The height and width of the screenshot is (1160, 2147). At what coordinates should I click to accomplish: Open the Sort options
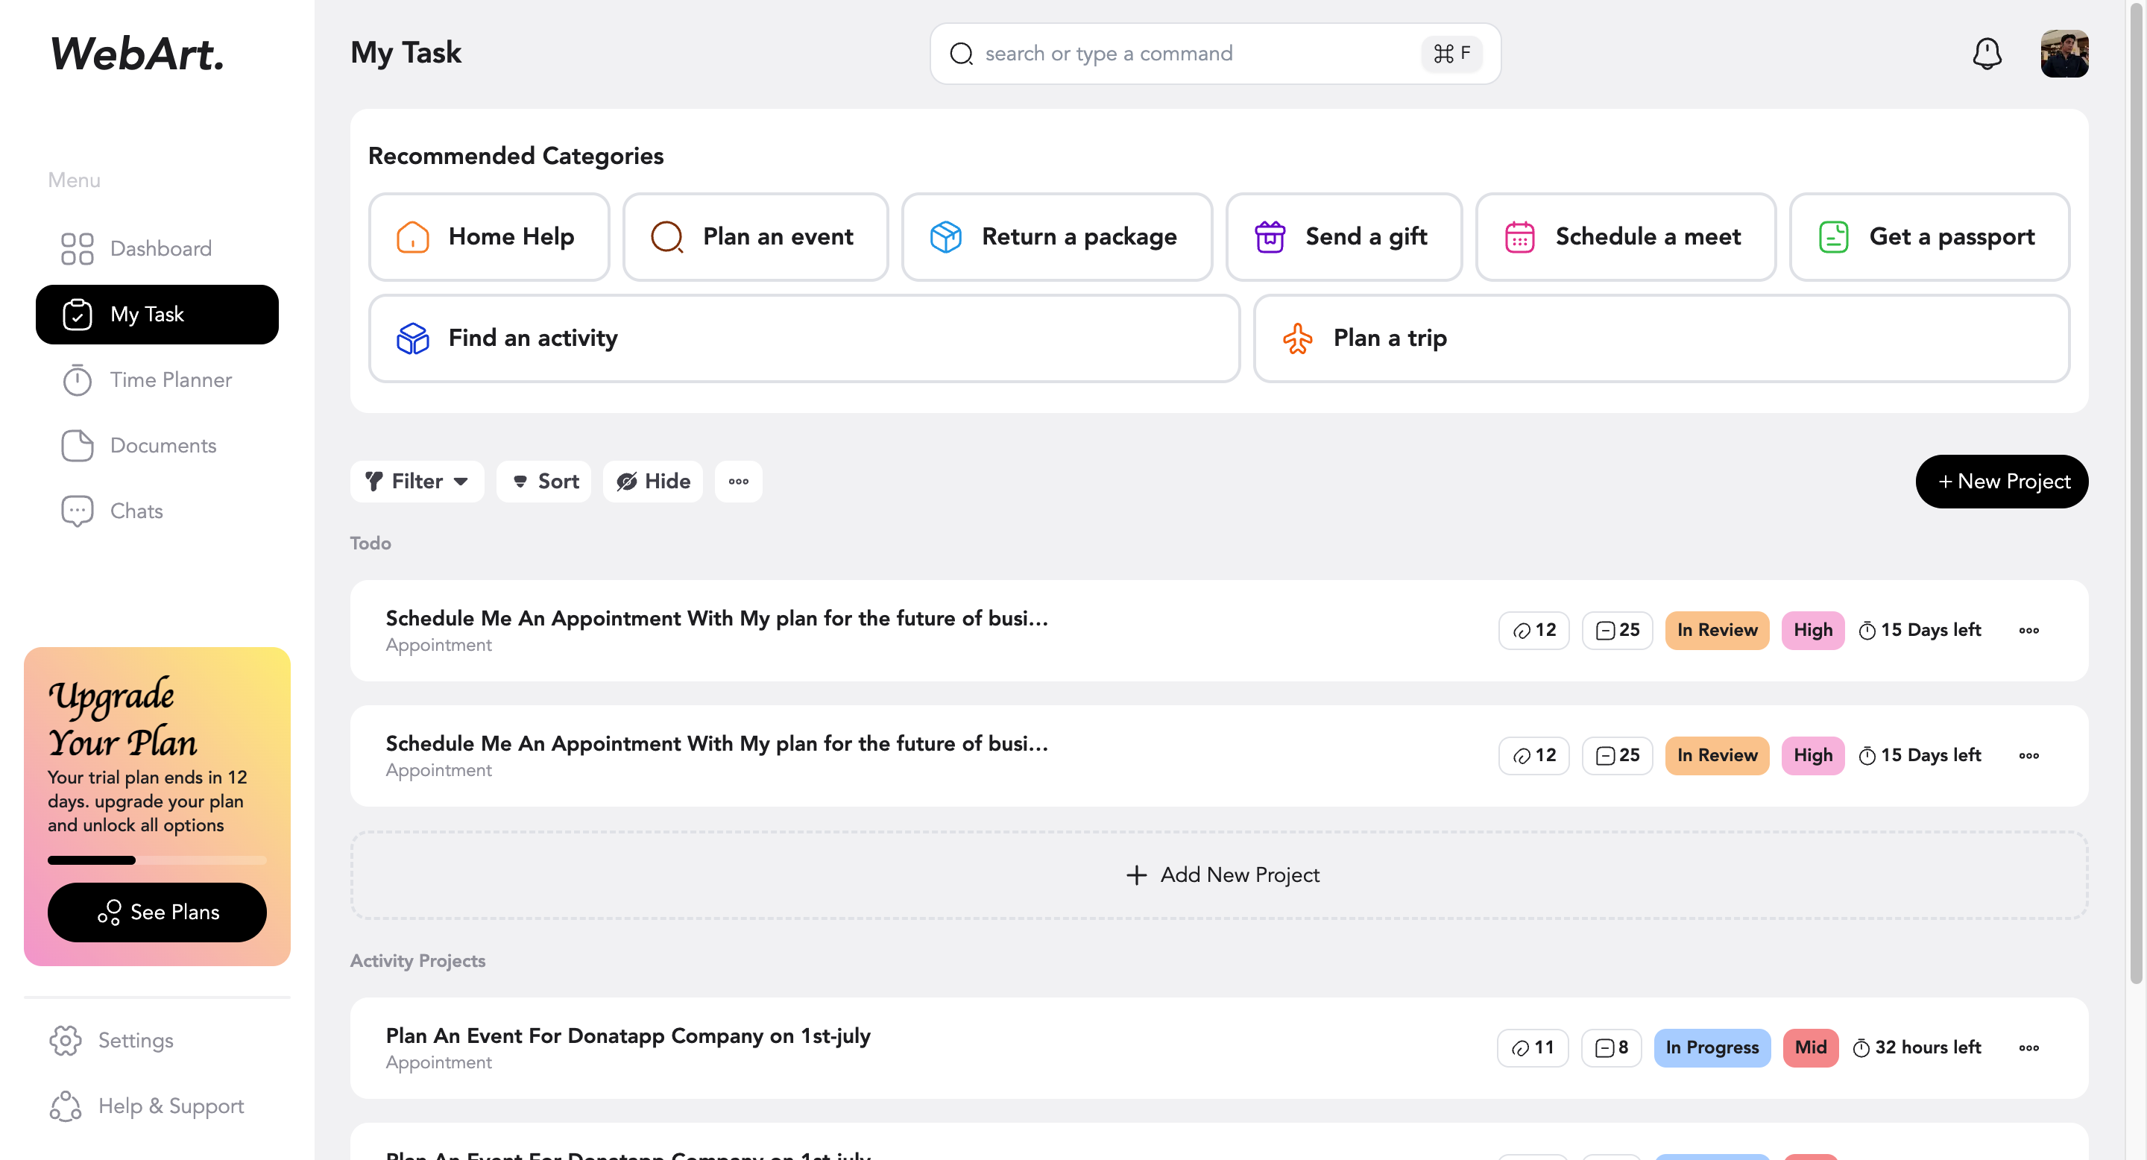click(543, 481)
